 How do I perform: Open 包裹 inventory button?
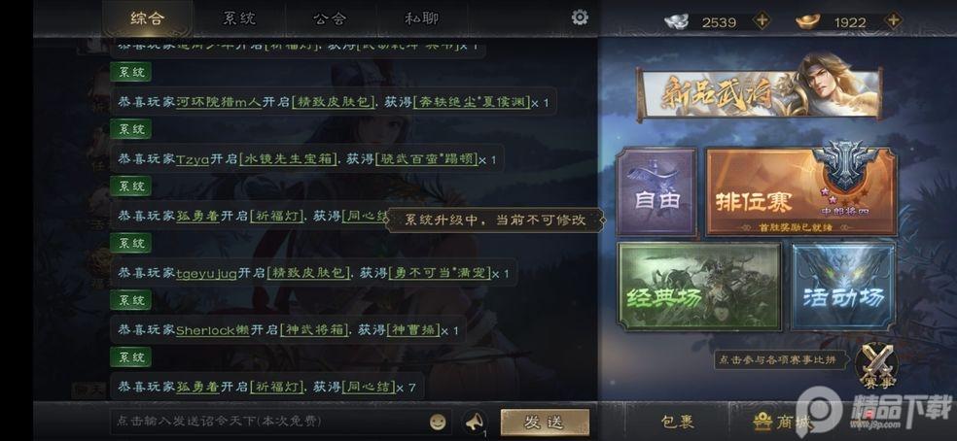point(677,422)
